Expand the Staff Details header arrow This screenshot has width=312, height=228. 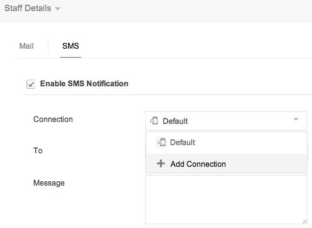58,9
